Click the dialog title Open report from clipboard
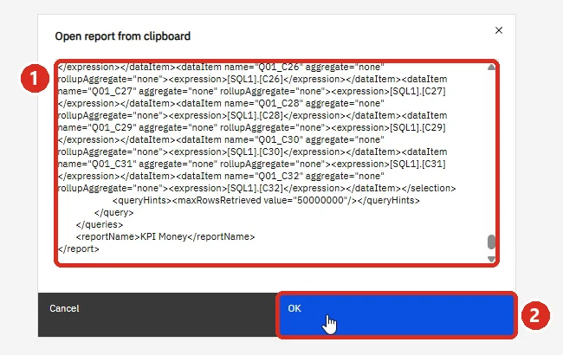This screenshot has width=563, height=355. click(123, 36)
